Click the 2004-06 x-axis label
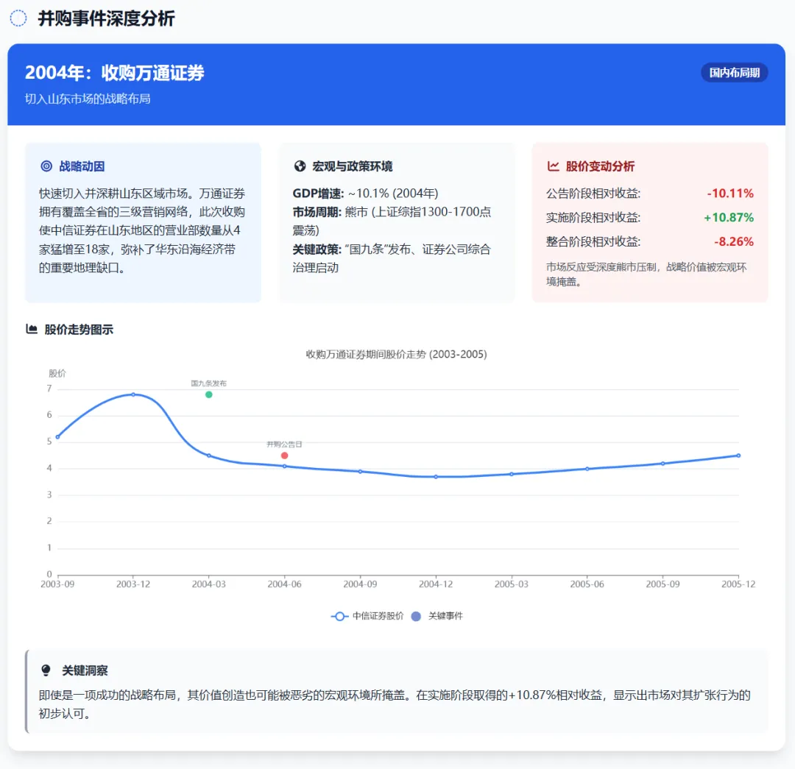This screenshot has height=769, width=795. [284, 584]
